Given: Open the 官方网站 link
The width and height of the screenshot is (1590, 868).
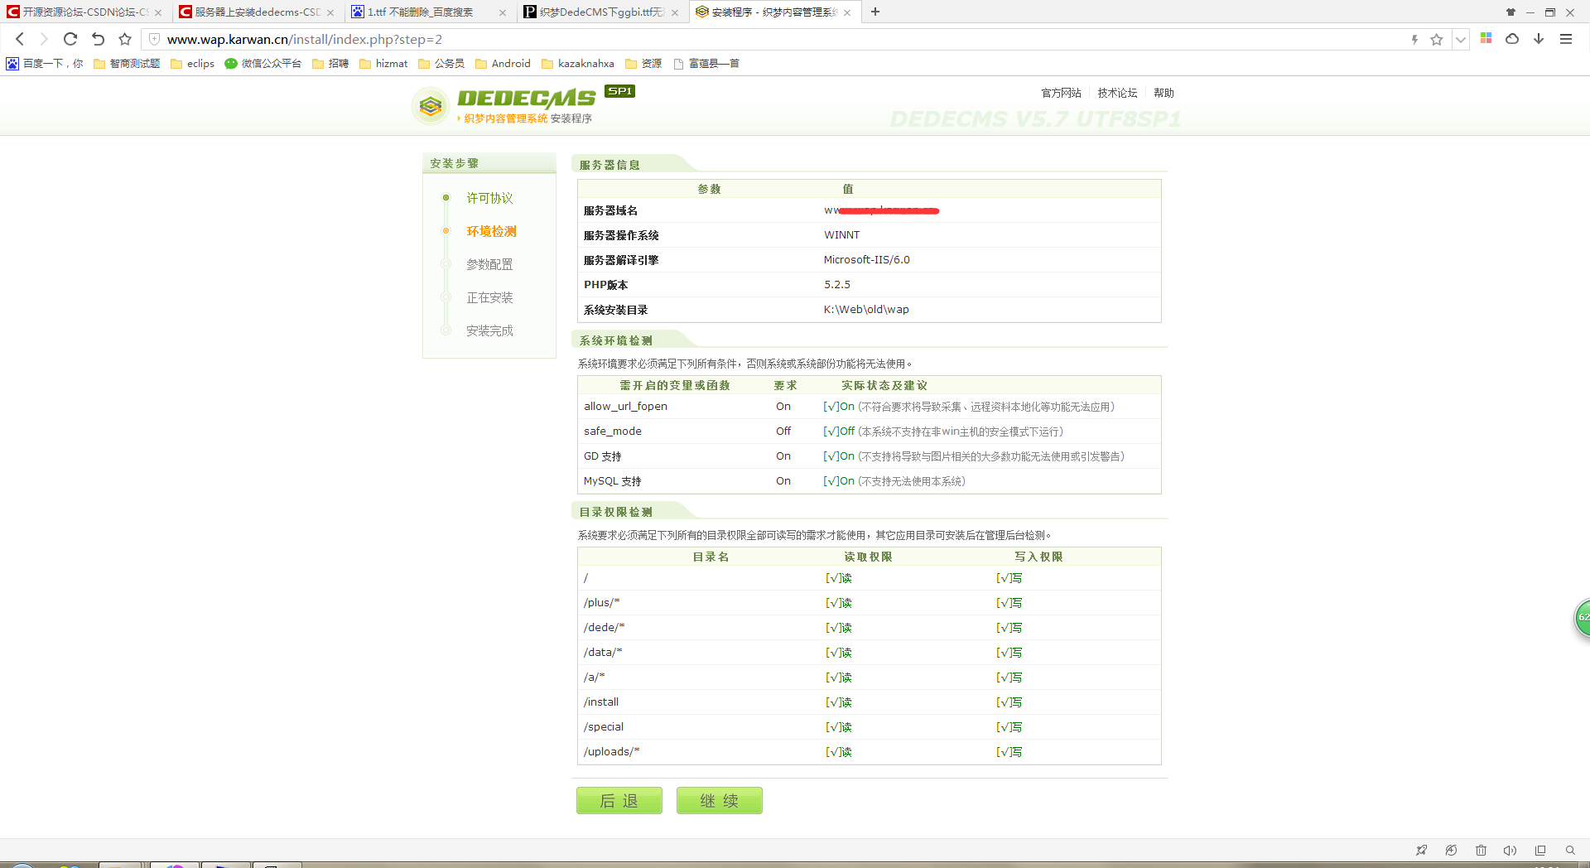Looking at the screenshot, I should (1061, 93).
